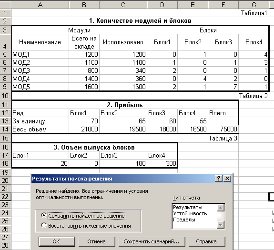This screenshot has height=250, width=274.
Task: Select column D header
Action: click(x=162, y=5)
